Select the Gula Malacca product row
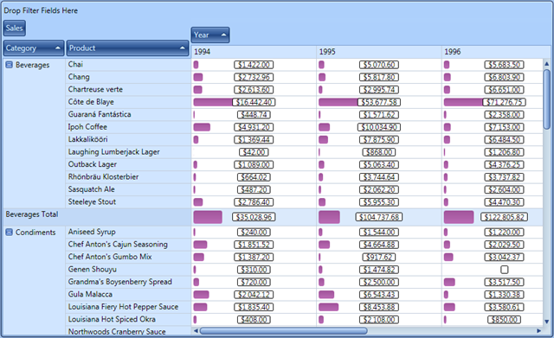This screenshot has height=338, width=554. tap(128, 295)
